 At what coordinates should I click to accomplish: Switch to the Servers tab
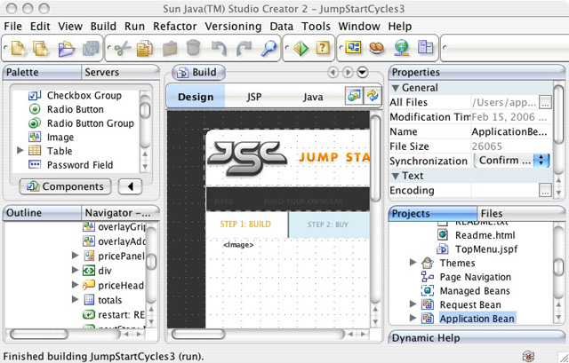(x=120, y=72)
